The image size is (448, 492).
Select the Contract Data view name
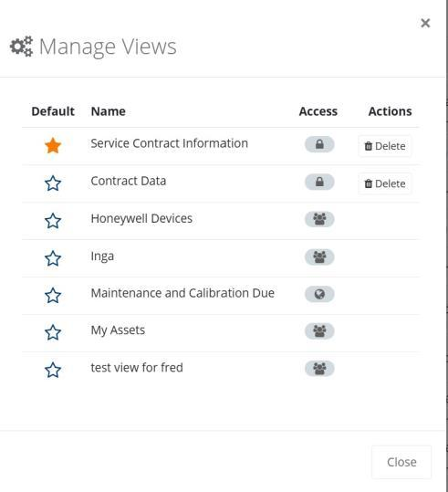click(129, 181)
